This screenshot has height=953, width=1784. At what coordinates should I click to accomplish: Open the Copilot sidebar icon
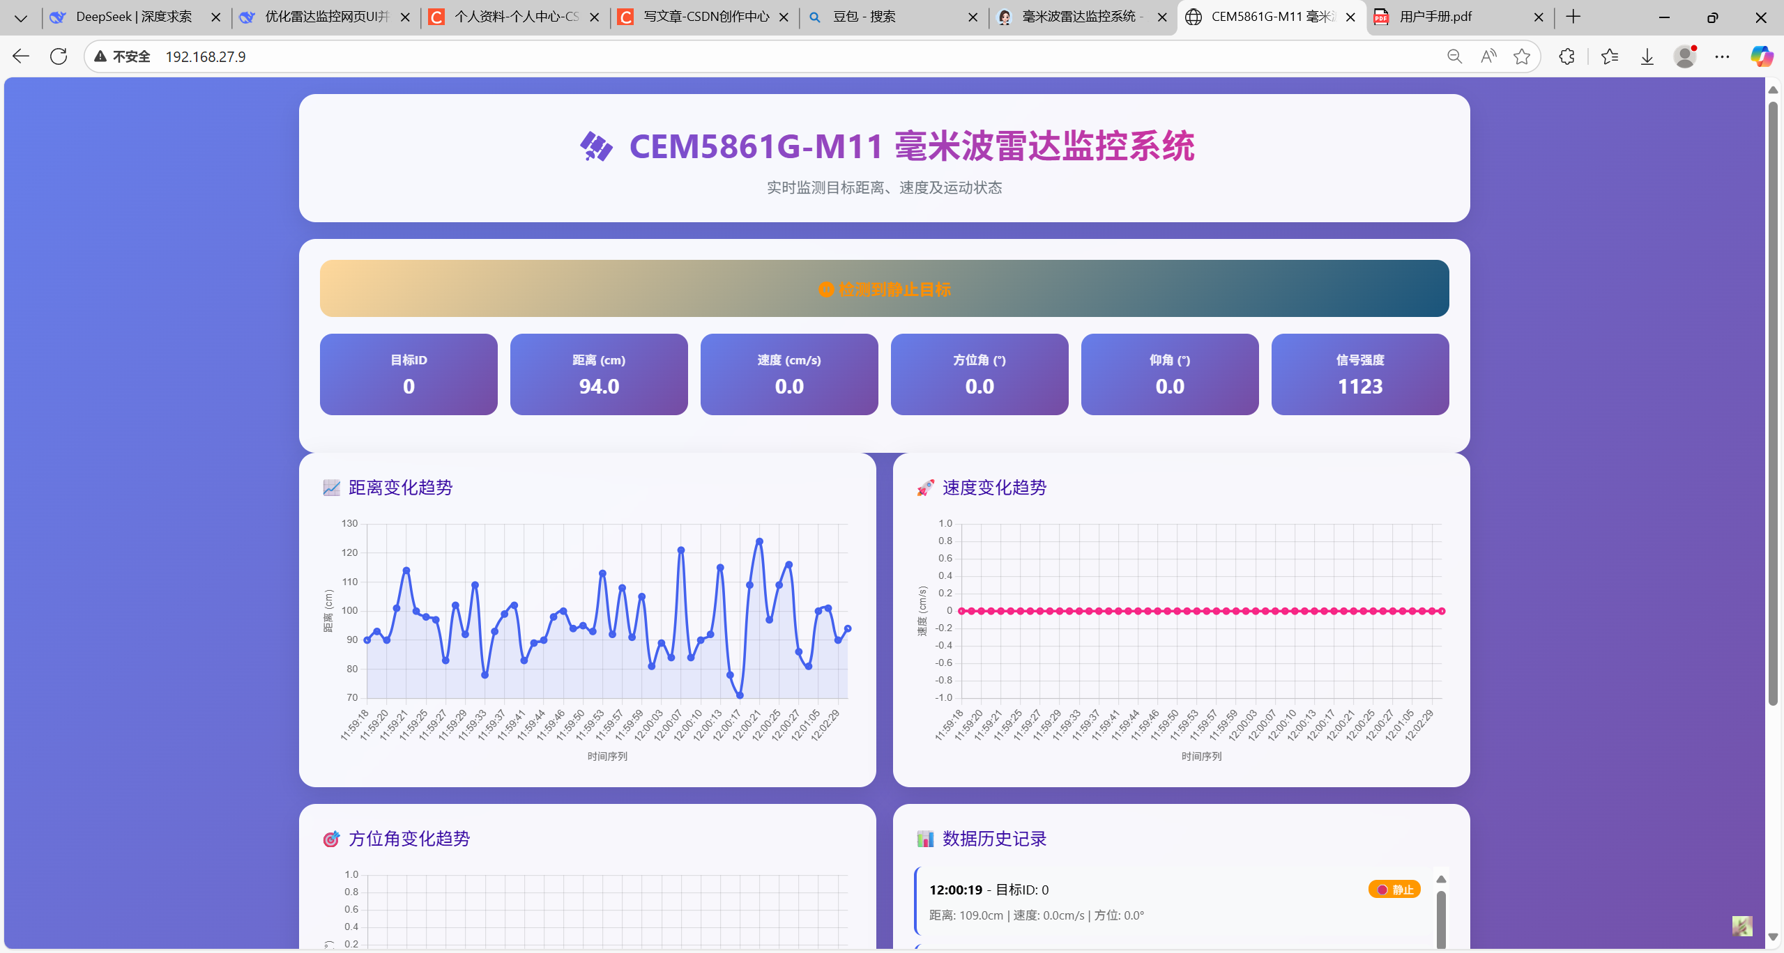pos(1762,56)
